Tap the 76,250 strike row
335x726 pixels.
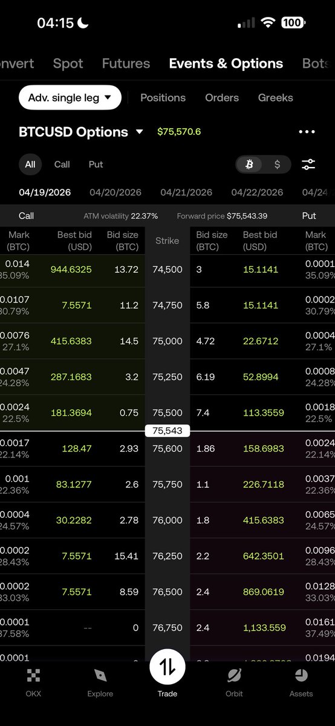[167, 555]
